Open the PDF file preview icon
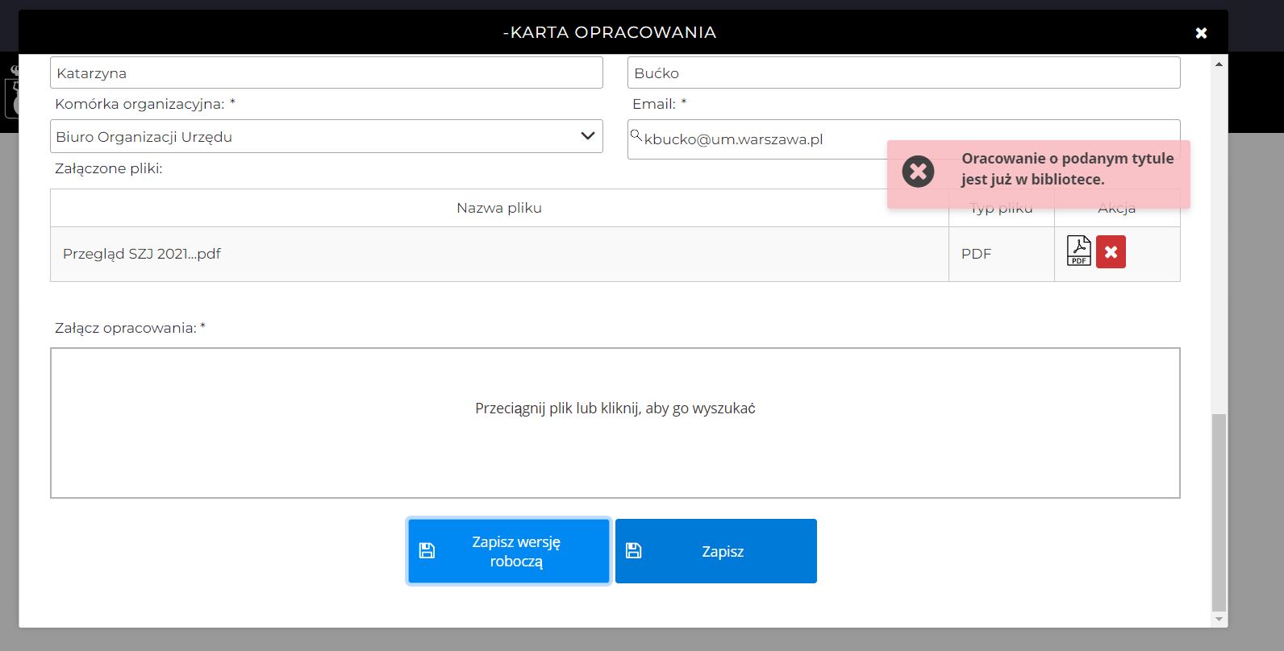Viewport: 1284px width, 651px height. coord(1078,251)
